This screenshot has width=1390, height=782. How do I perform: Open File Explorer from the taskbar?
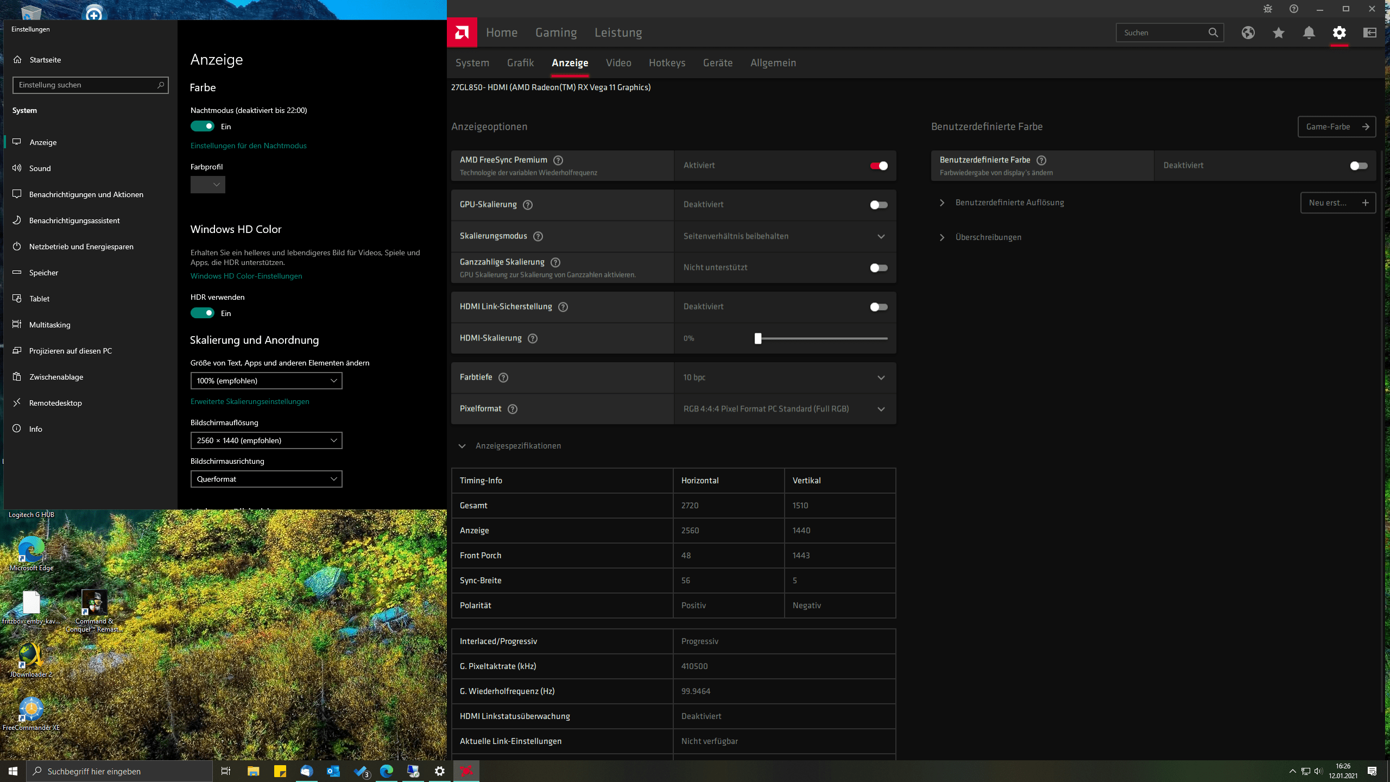point(253,771)
